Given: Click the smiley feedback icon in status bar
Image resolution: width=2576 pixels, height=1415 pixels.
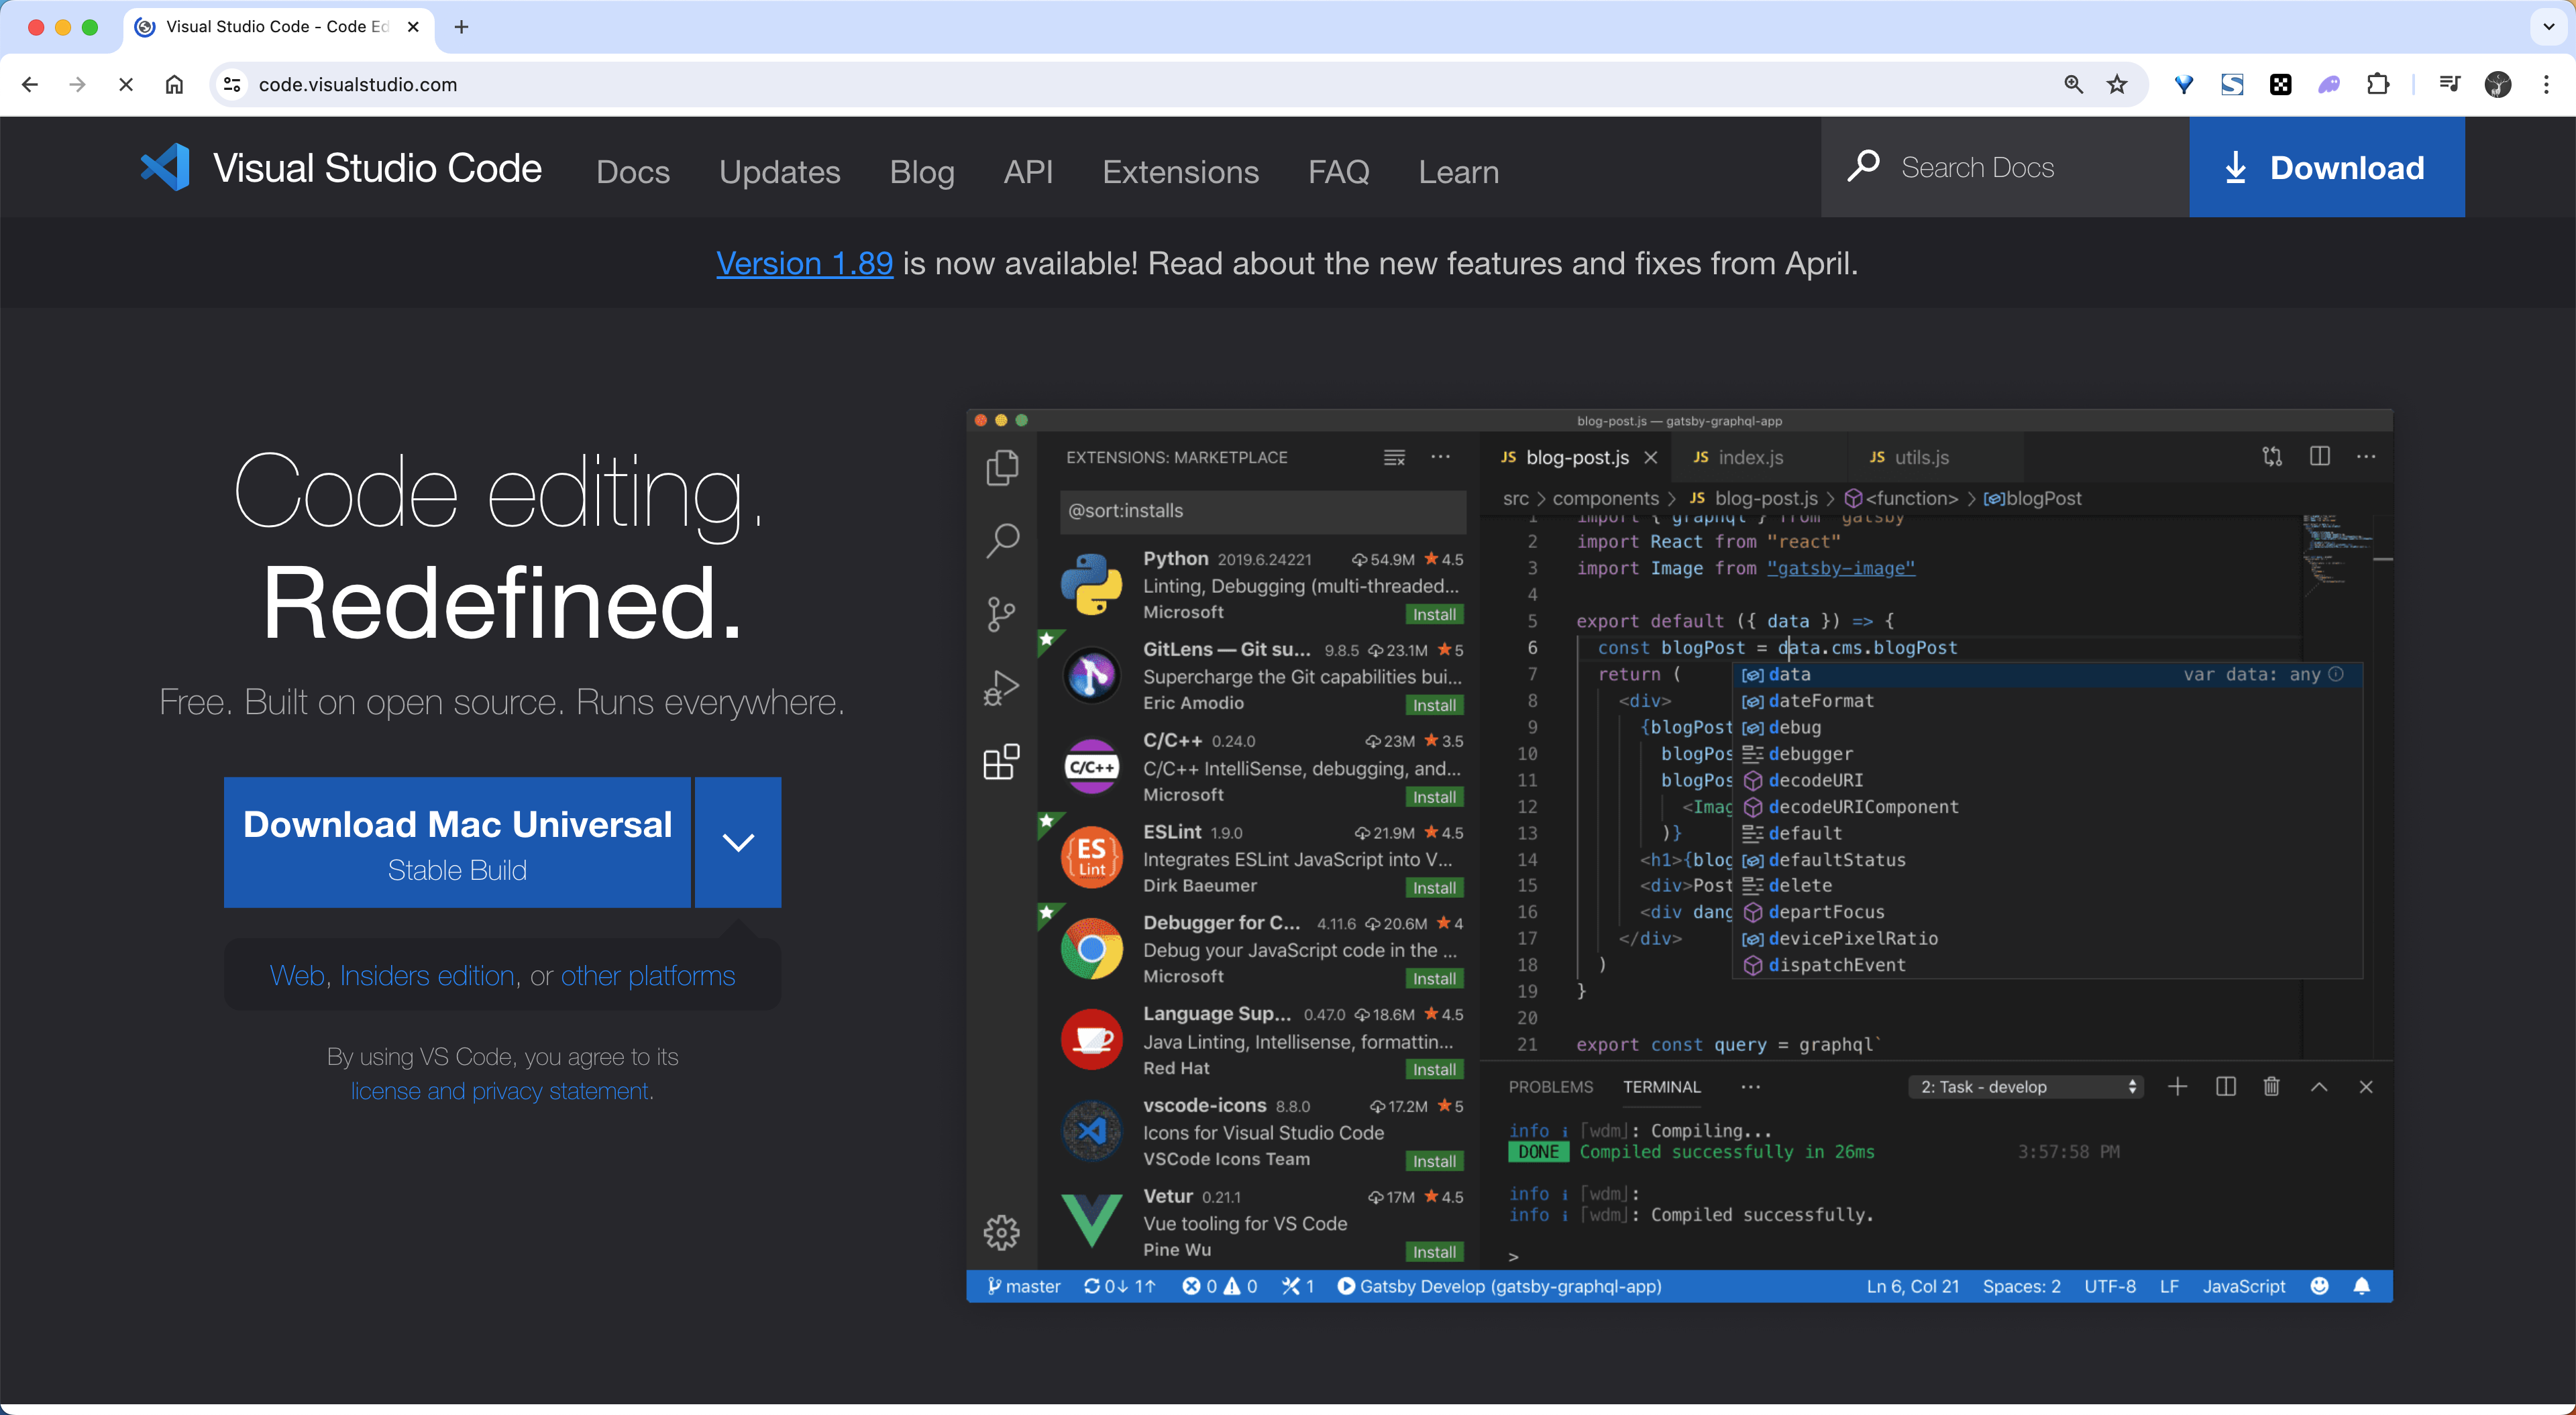Looking at the screenshot, I should tap(2320, 1286).
